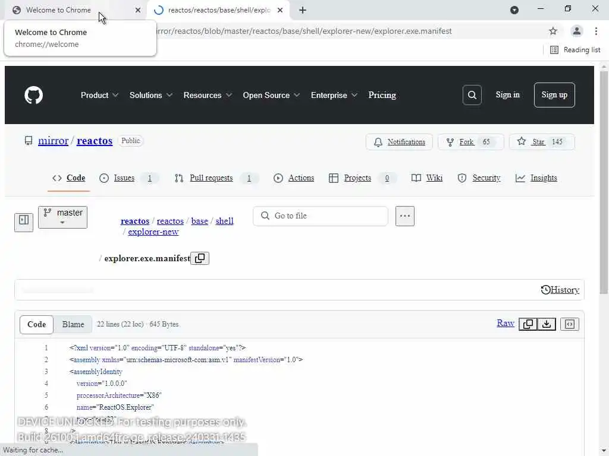Fork the repository

click(x=470, y=142)
